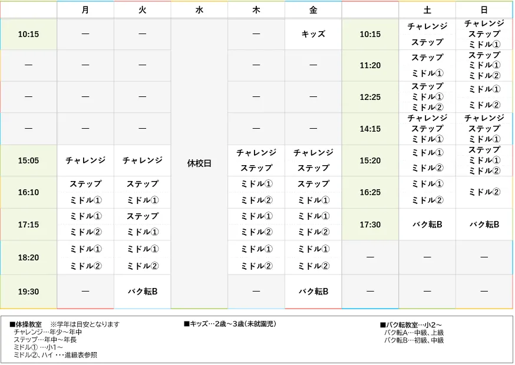Select the 月 (Monday) column header
The width and height of the screenshot is (515, 365).
[x=85, y=9]
